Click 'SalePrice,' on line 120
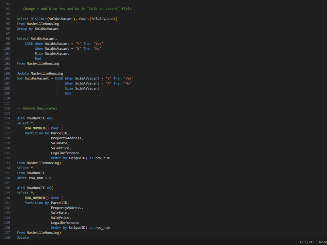 tap(61, 148)
